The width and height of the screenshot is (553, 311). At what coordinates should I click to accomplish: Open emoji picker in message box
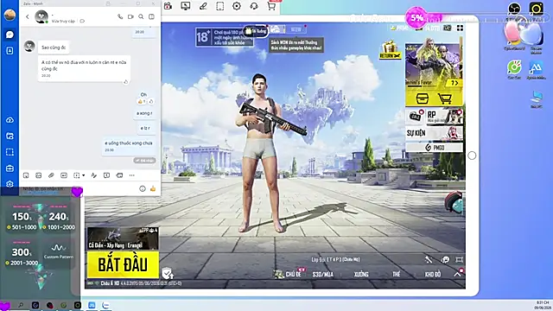143,188
